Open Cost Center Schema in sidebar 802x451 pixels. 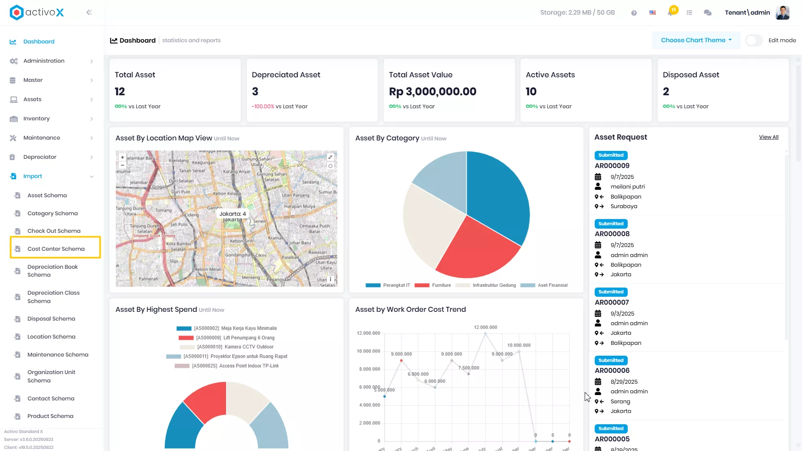[56, 249]
